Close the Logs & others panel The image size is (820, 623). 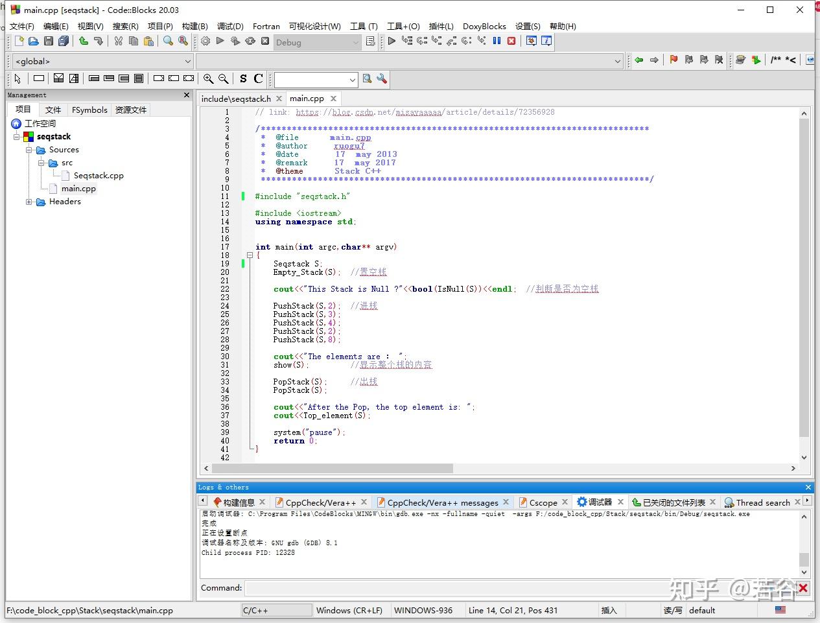click(x=808, y=487)
